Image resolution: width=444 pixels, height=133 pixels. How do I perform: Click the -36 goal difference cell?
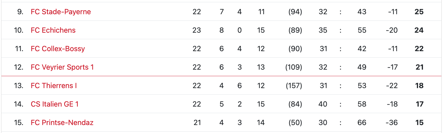pos(392,123)
